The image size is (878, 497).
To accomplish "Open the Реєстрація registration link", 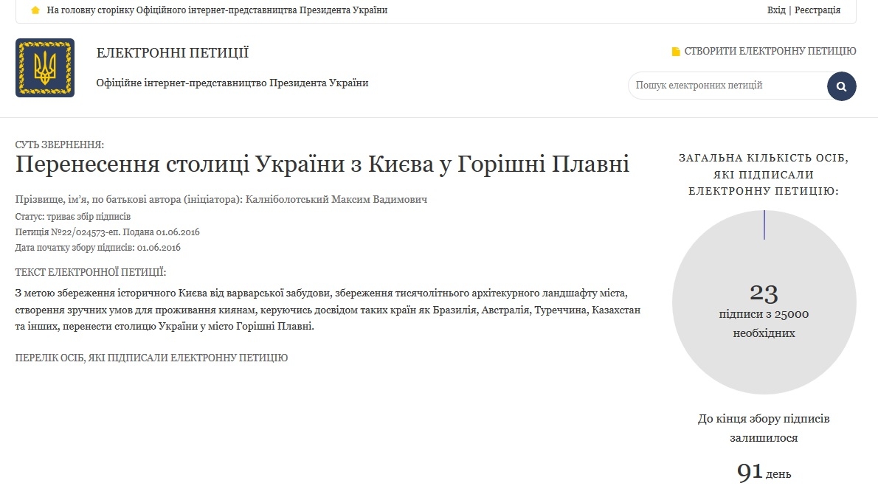I will (x=817, y=10).
